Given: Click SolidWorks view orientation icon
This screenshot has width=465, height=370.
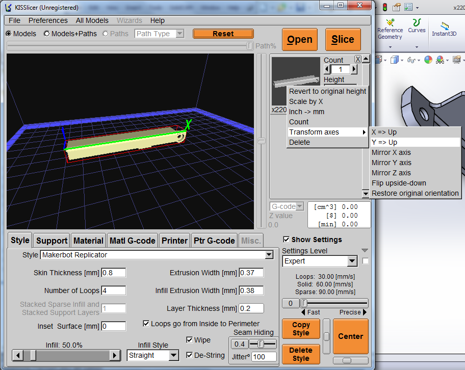Looking at the screenshot, I should point(379,60).
